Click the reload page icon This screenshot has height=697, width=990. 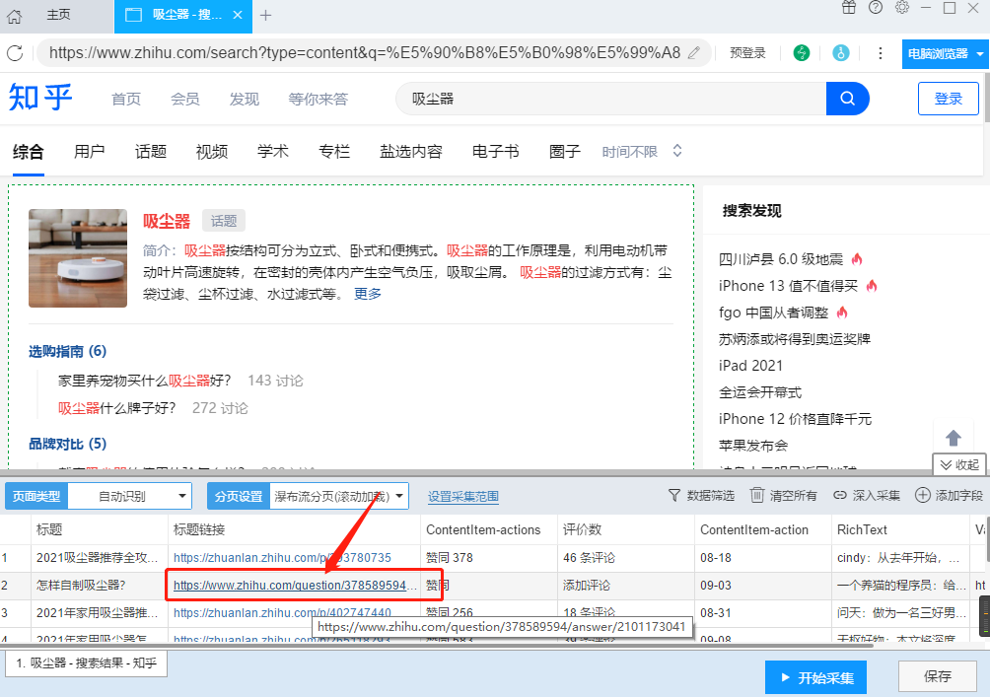pyautogui.click(x=15, y=53)
